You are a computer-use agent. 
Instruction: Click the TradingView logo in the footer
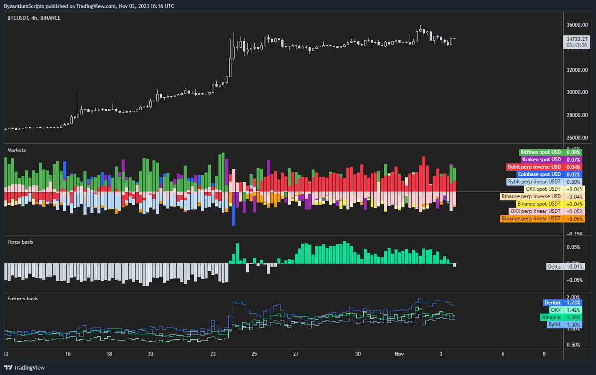(x=24, y=368)
